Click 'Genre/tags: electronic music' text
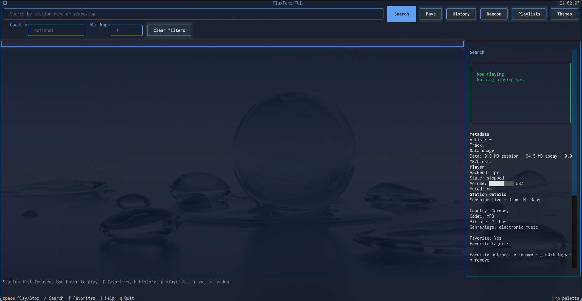Viewport: 582px width, 301px height. 504,227
